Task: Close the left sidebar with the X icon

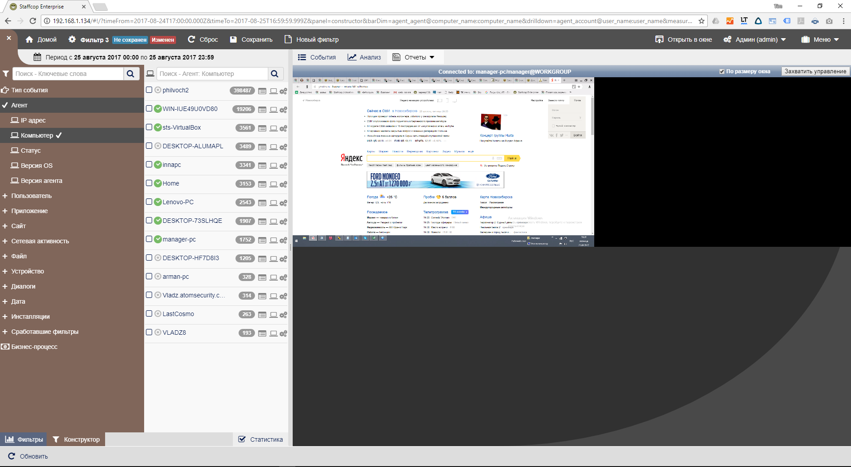Action: [9, 39]
